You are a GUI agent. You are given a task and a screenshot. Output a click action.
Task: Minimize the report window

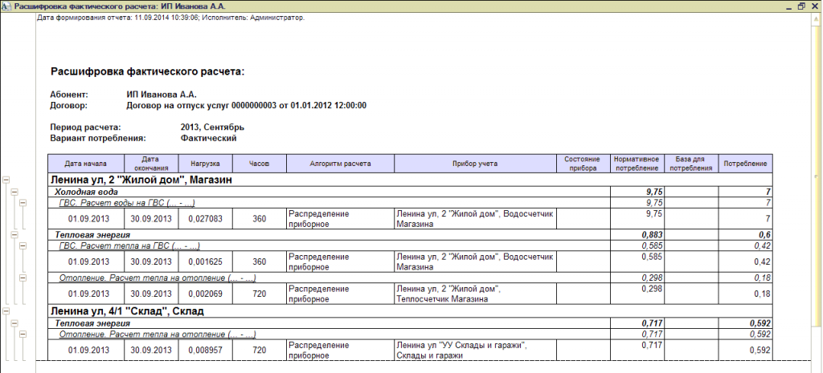789,6
